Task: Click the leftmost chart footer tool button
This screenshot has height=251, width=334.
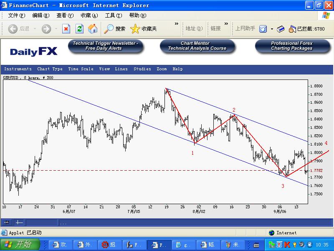Action: (x=7, y=223)
